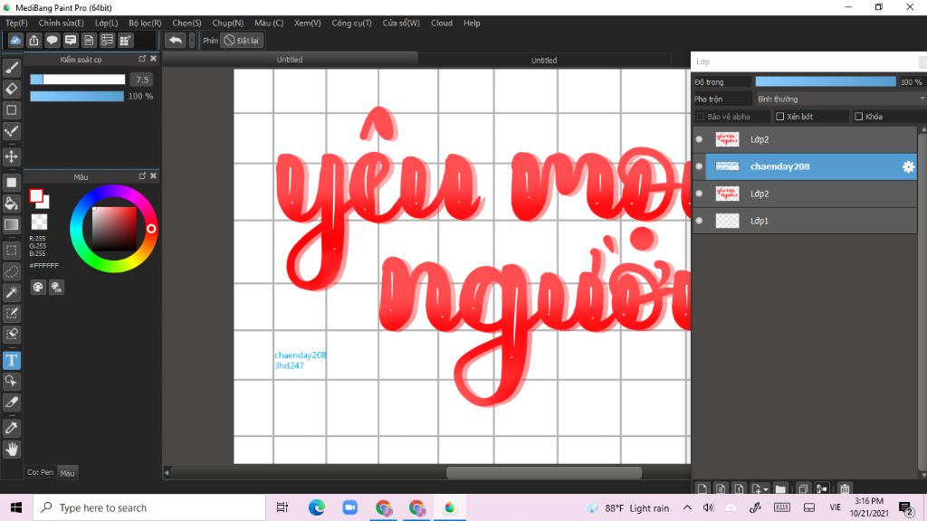Adjust the layer Độ trong opacity slider
Viewport: 927px width, 521px height.
pyautogui.click(x=826, y=81)
